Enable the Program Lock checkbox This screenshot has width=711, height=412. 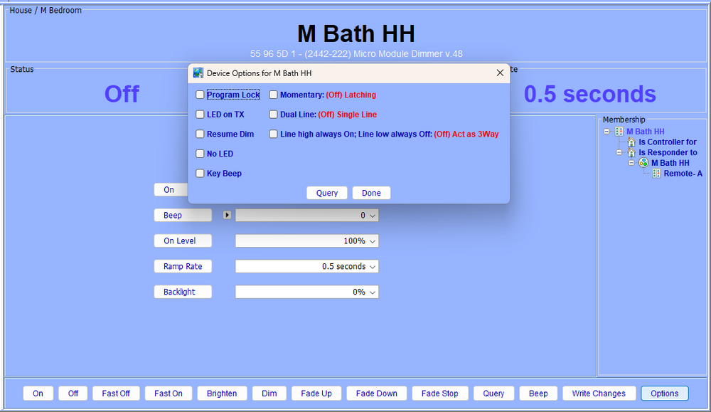tap(200, 95)
